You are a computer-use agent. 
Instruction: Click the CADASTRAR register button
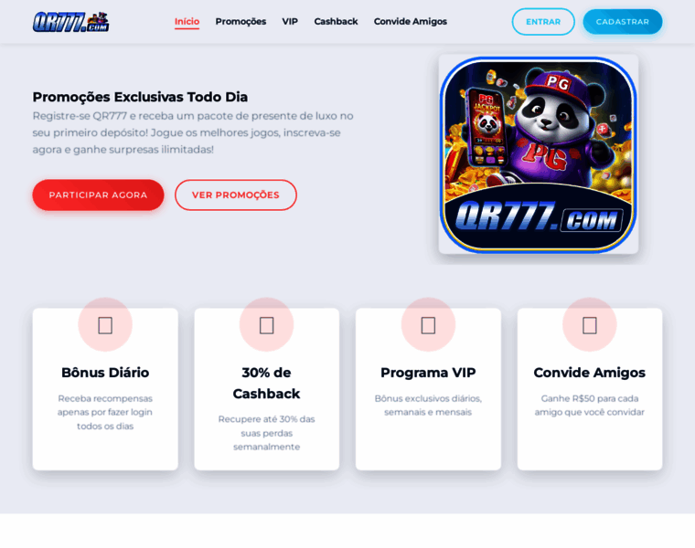(623, 22)
